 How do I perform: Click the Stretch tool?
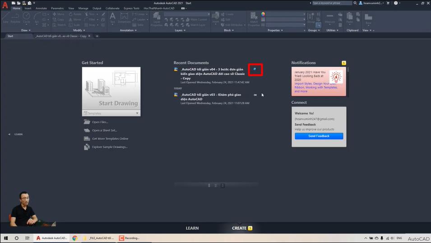59,25
